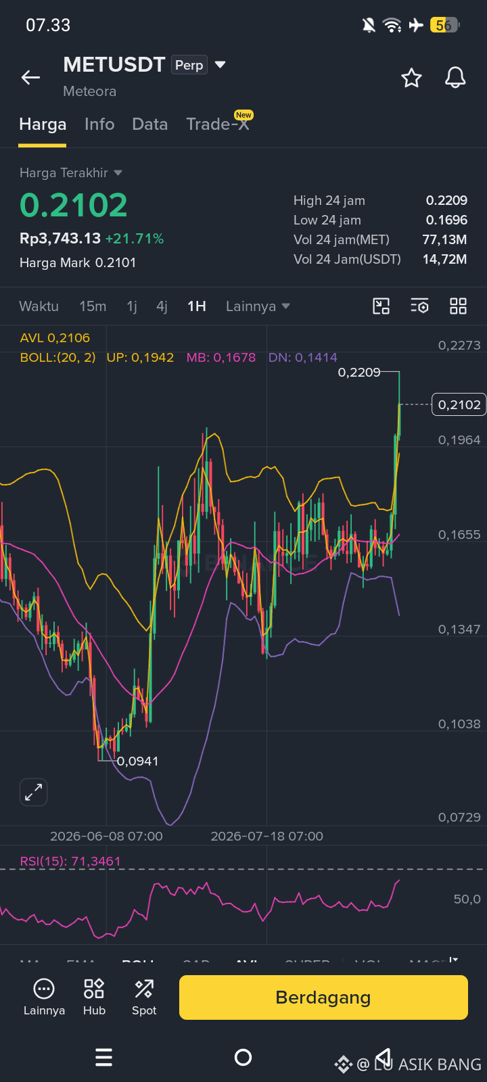
Task: Tap the Wi-Fi icon in status bar
Action: coord(392,25)
